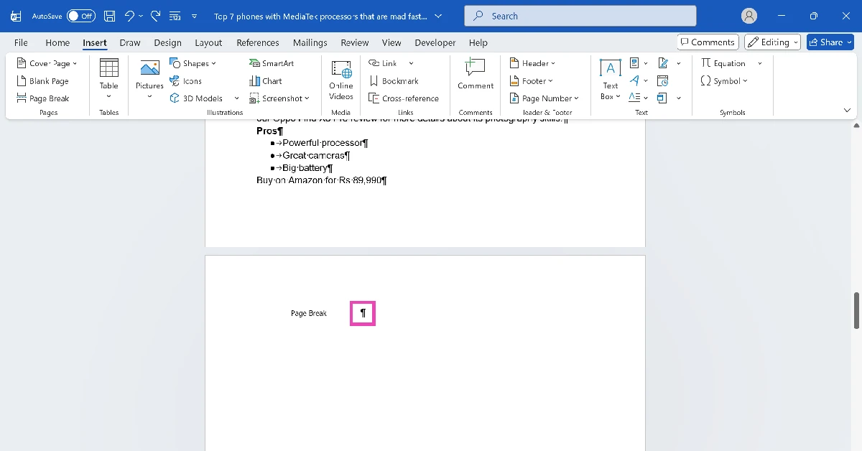Click inside the Search box
862x451 pixels.
(579, 15)
